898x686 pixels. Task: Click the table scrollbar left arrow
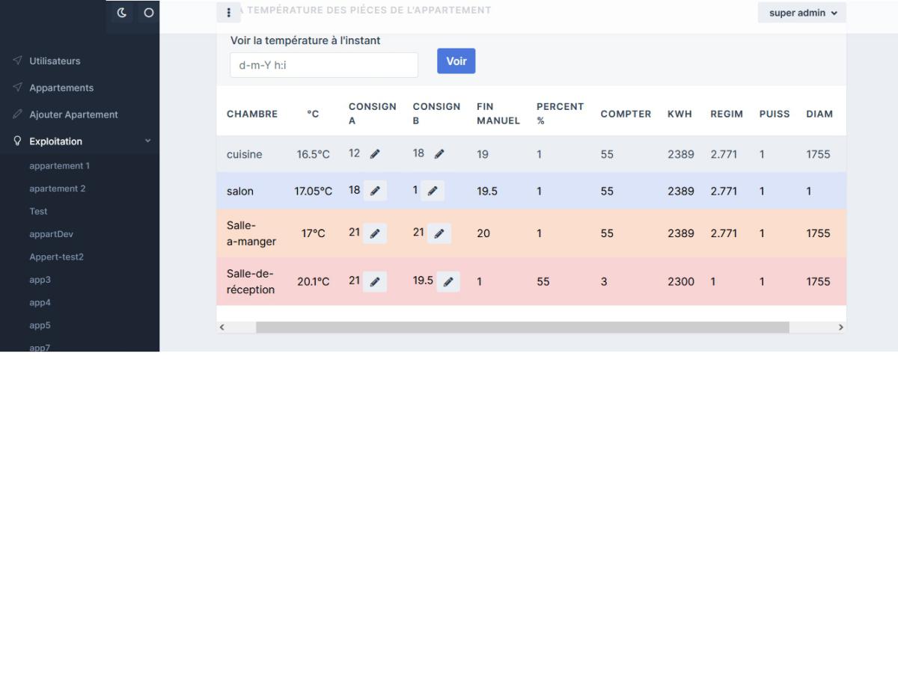[x=222, y=328]
